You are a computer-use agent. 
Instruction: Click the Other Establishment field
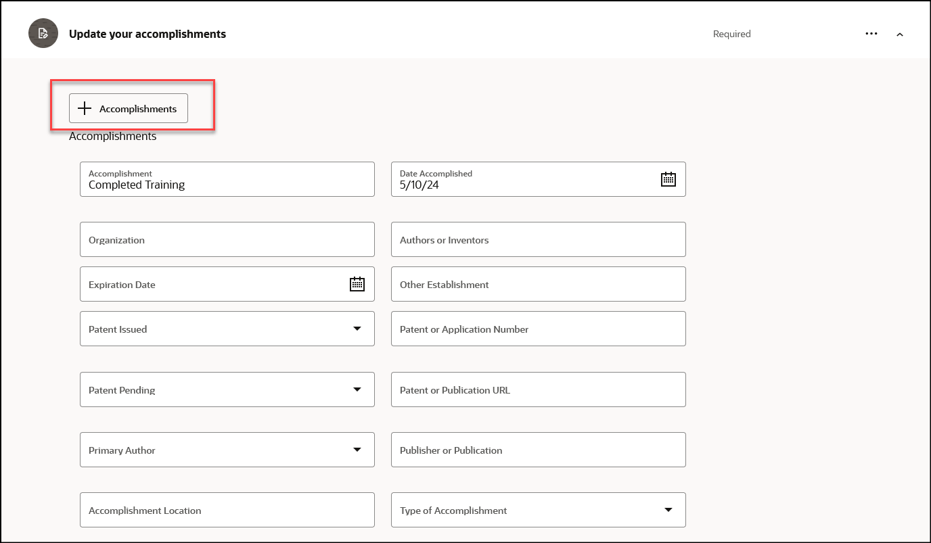coord(538,284)
